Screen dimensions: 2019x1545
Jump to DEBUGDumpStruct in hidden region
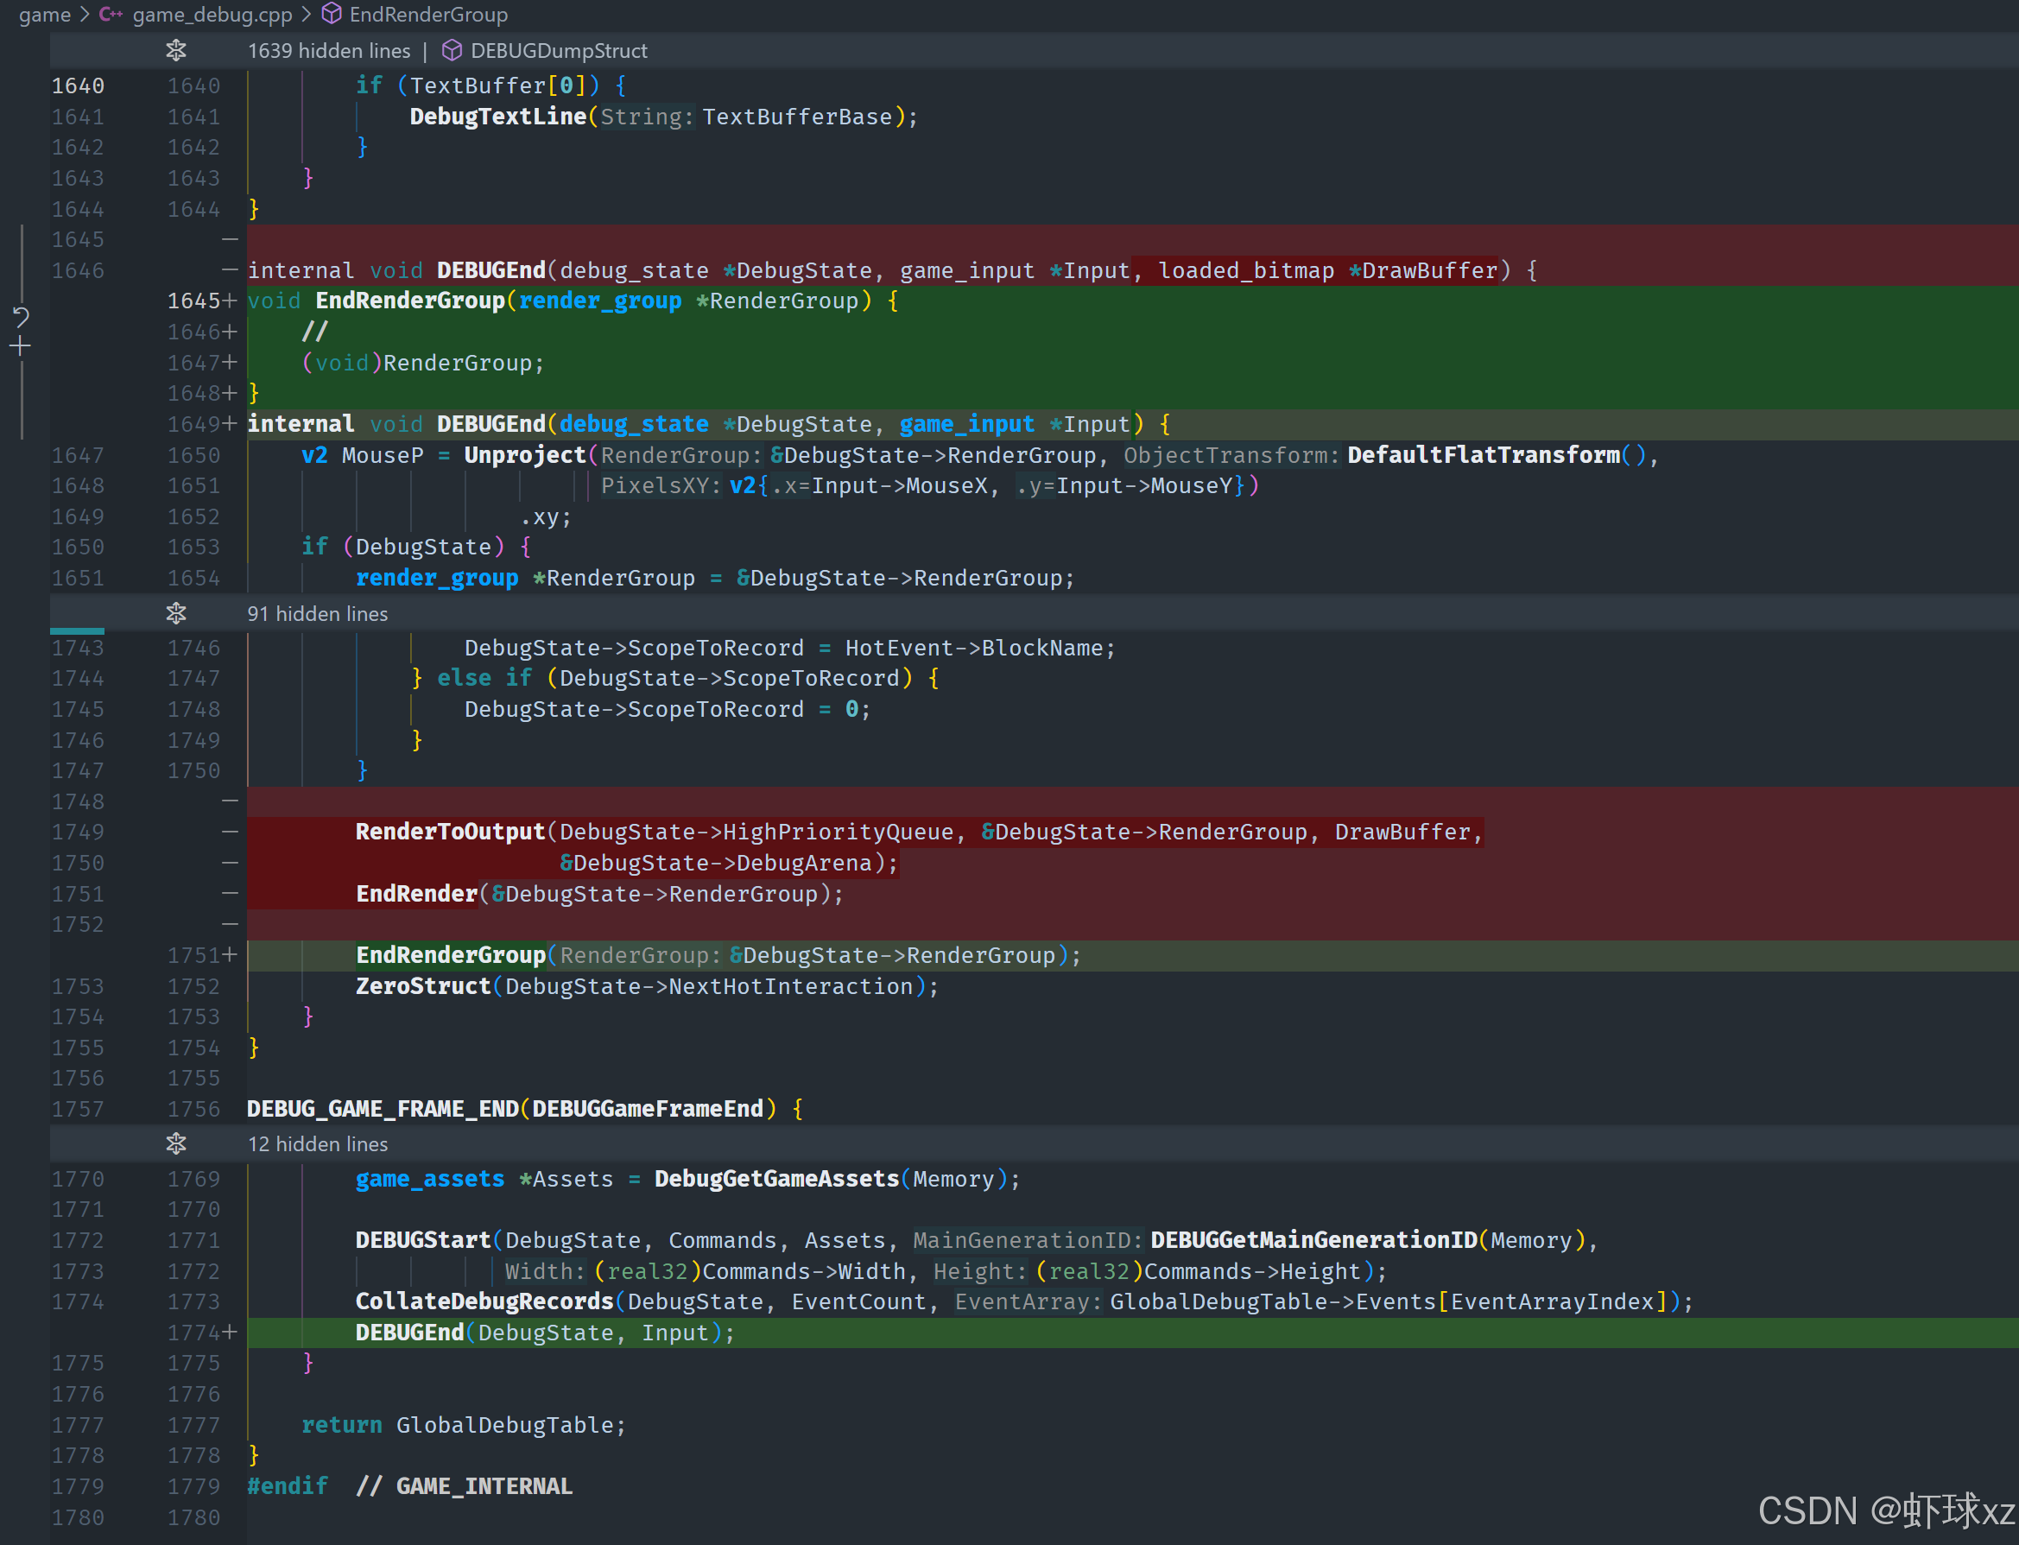[x=558, y=51]
